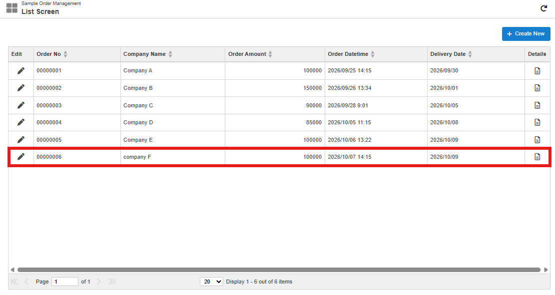Viewport: 555px width, 295px height.
Task: Click the Create New button
Action: point(526,33)
